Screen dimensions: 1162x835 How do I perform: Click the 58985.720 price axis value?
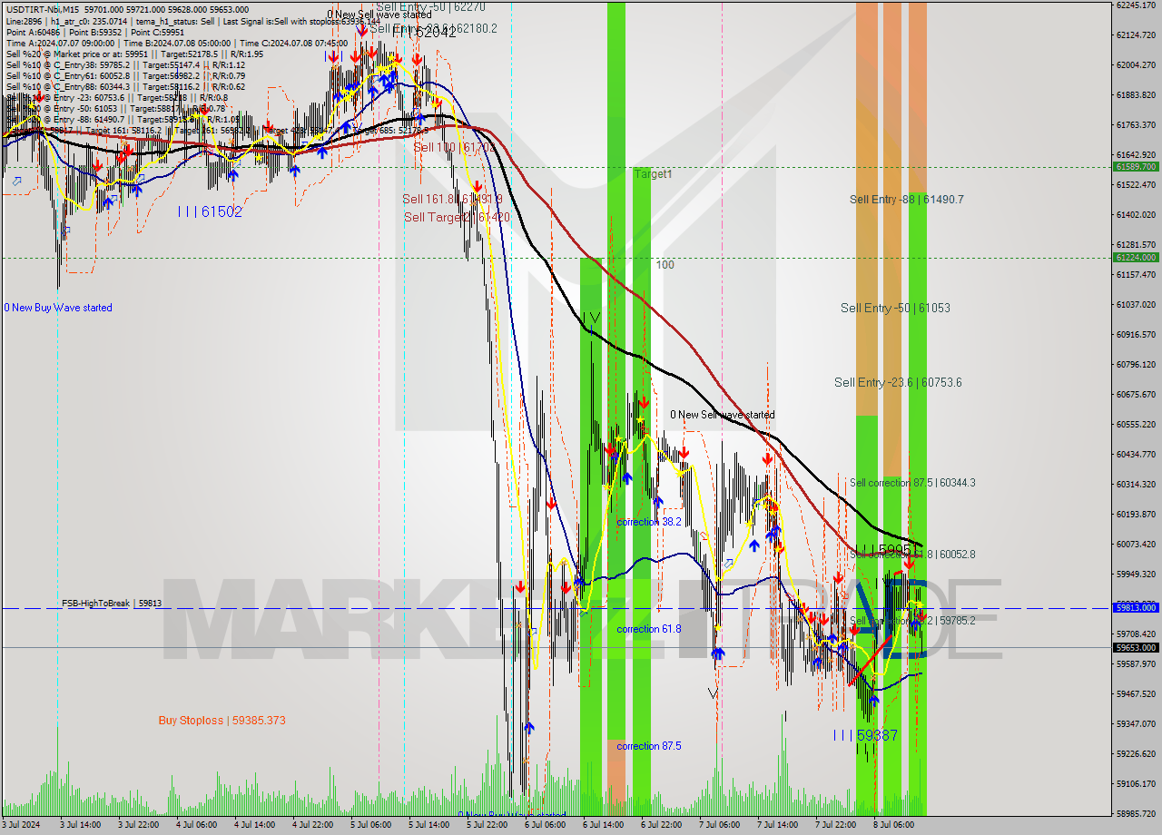coord(1136,813)
